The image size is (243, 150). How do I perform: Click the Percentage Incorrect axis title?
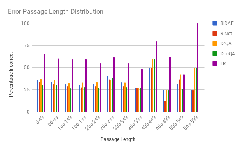pos(11,74)
